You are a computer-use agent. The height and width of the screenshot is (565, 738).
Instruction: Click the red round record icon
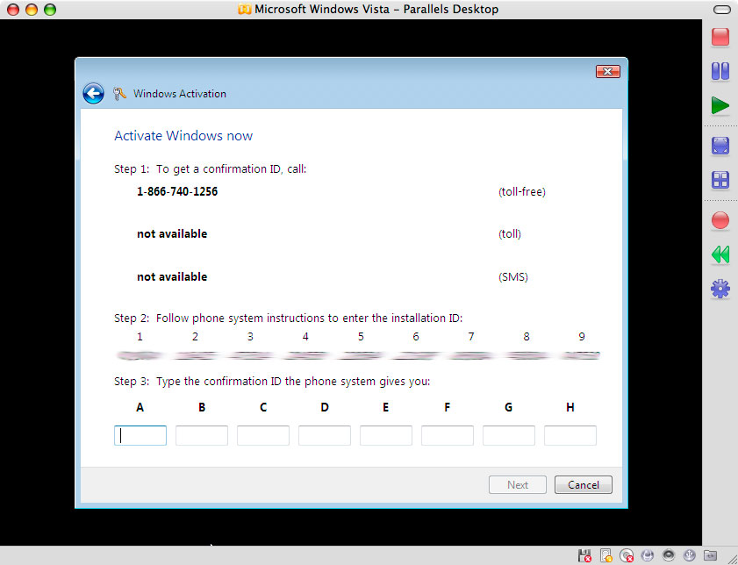(720, 220)
